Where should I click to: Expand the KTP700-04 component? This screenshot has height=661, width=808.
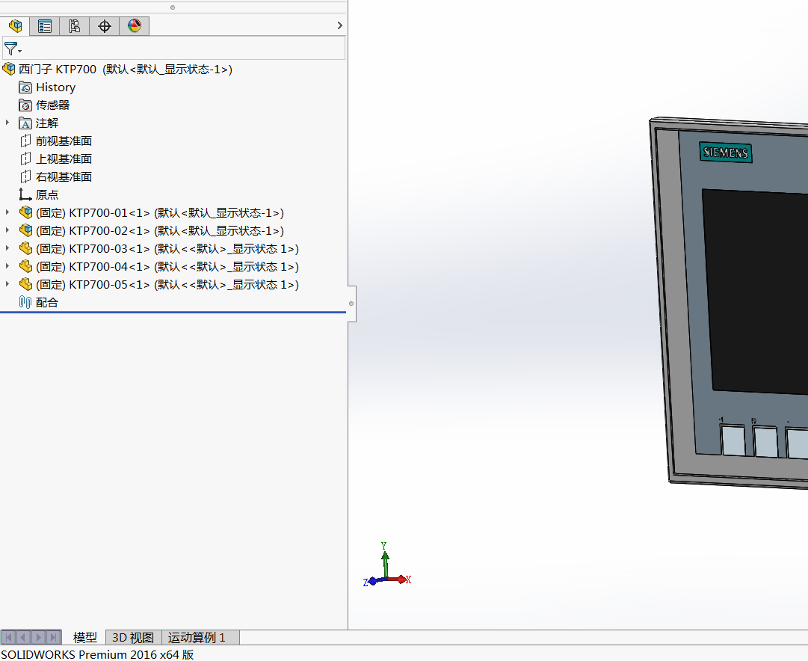click(7, 266)
